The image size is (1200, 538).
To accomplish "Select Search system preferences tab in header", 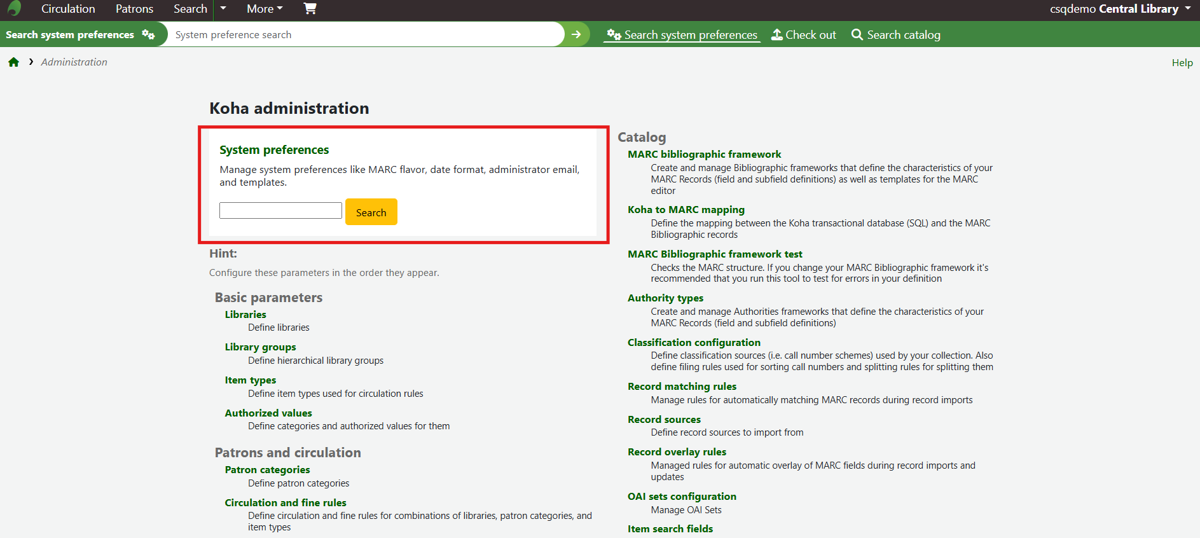I will click(x=682, y=35).
